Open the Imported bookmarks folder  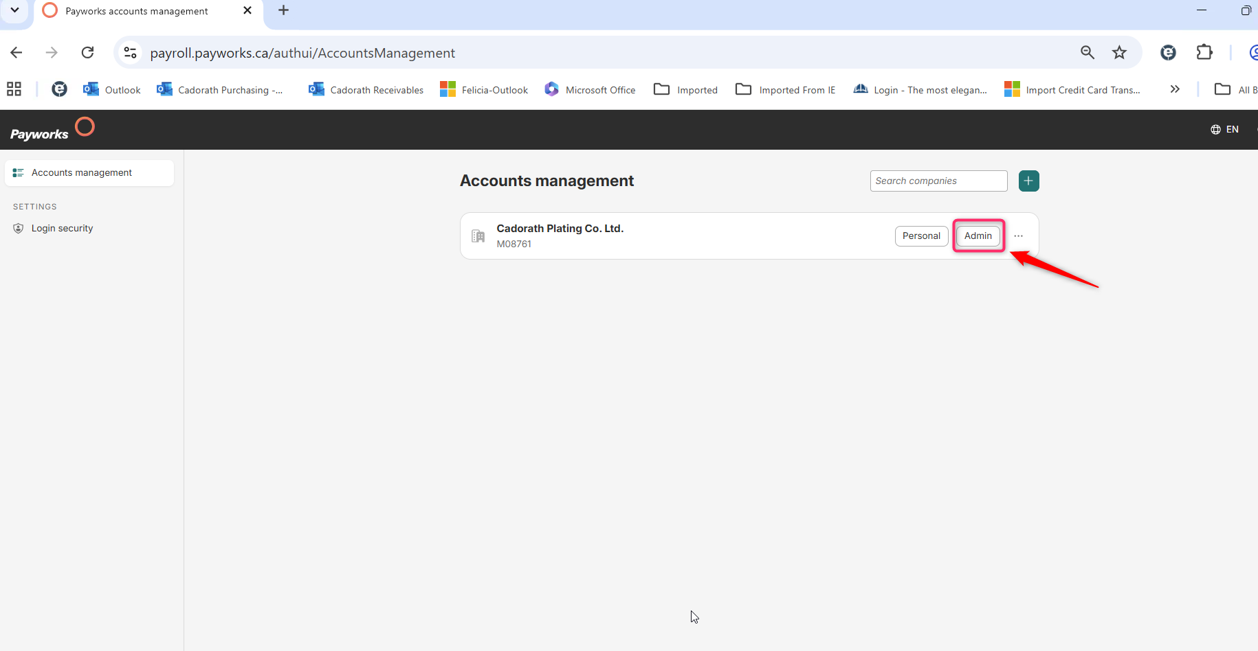point(685,90)
